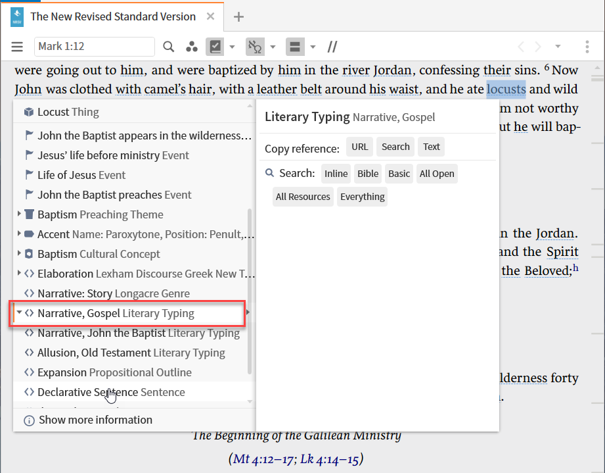The height and width of the screenshot is (473, 605).
Task: Click the Baptism Preaching Theme pulpit icon
Action: tap(29, 214)
